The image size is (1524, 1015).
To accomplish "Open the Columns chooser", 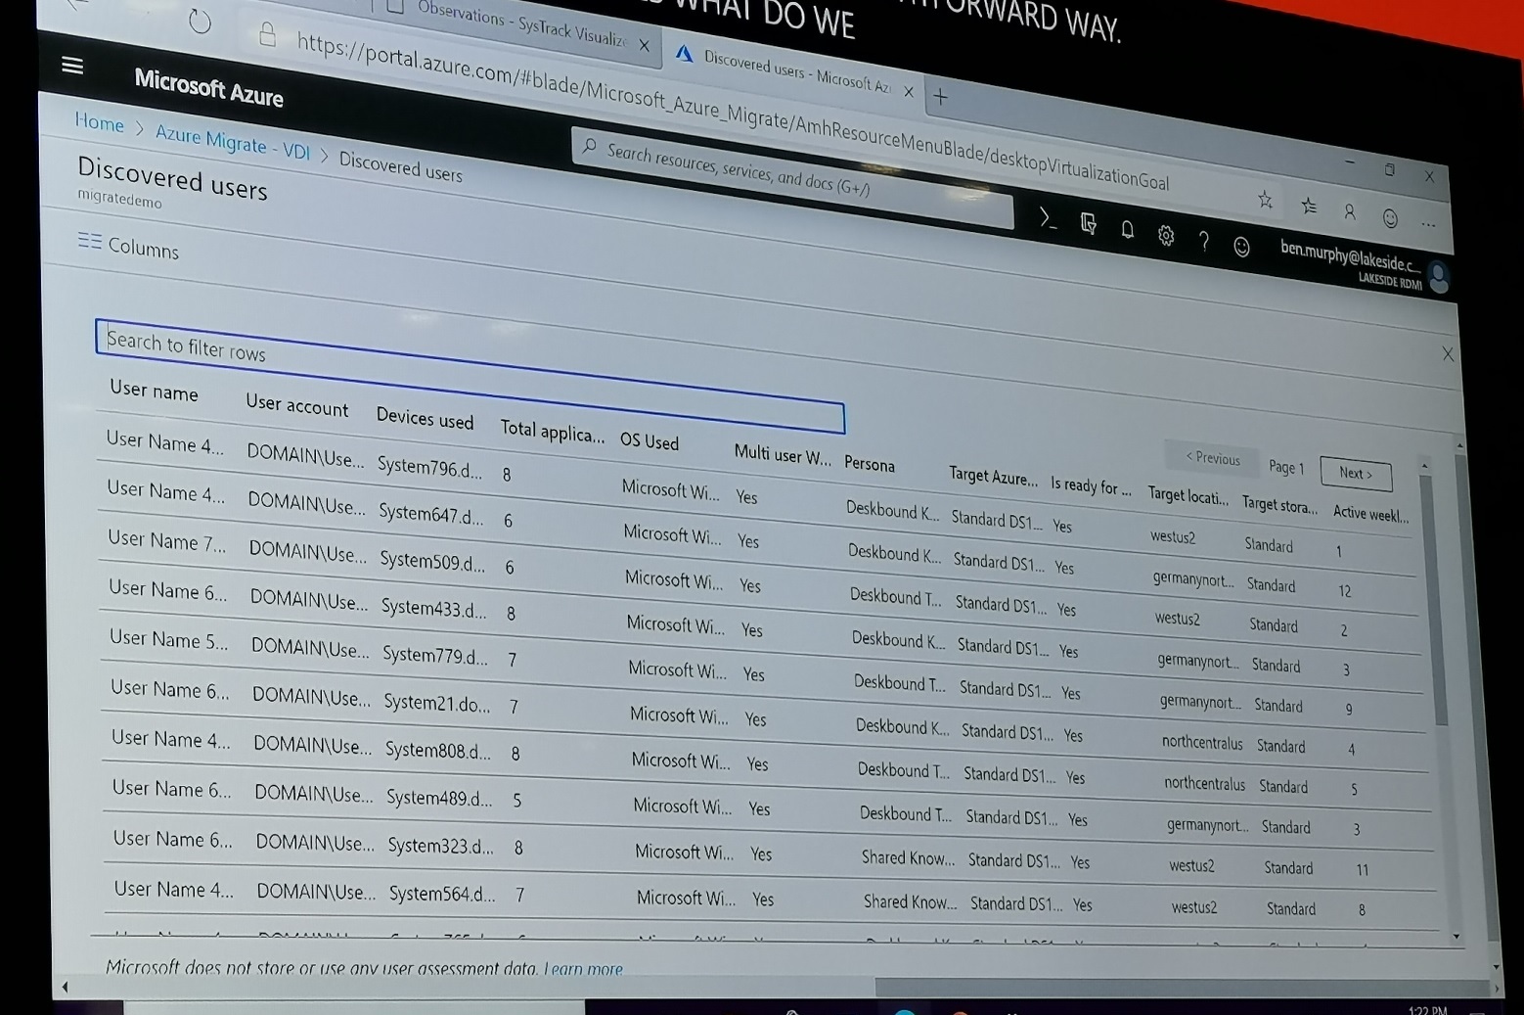I will tap(128, 245).
